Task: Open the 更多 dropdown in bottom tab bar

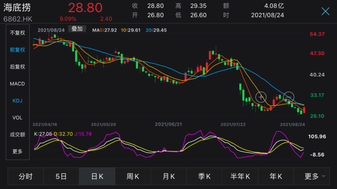Action: (x=315, y=177)
